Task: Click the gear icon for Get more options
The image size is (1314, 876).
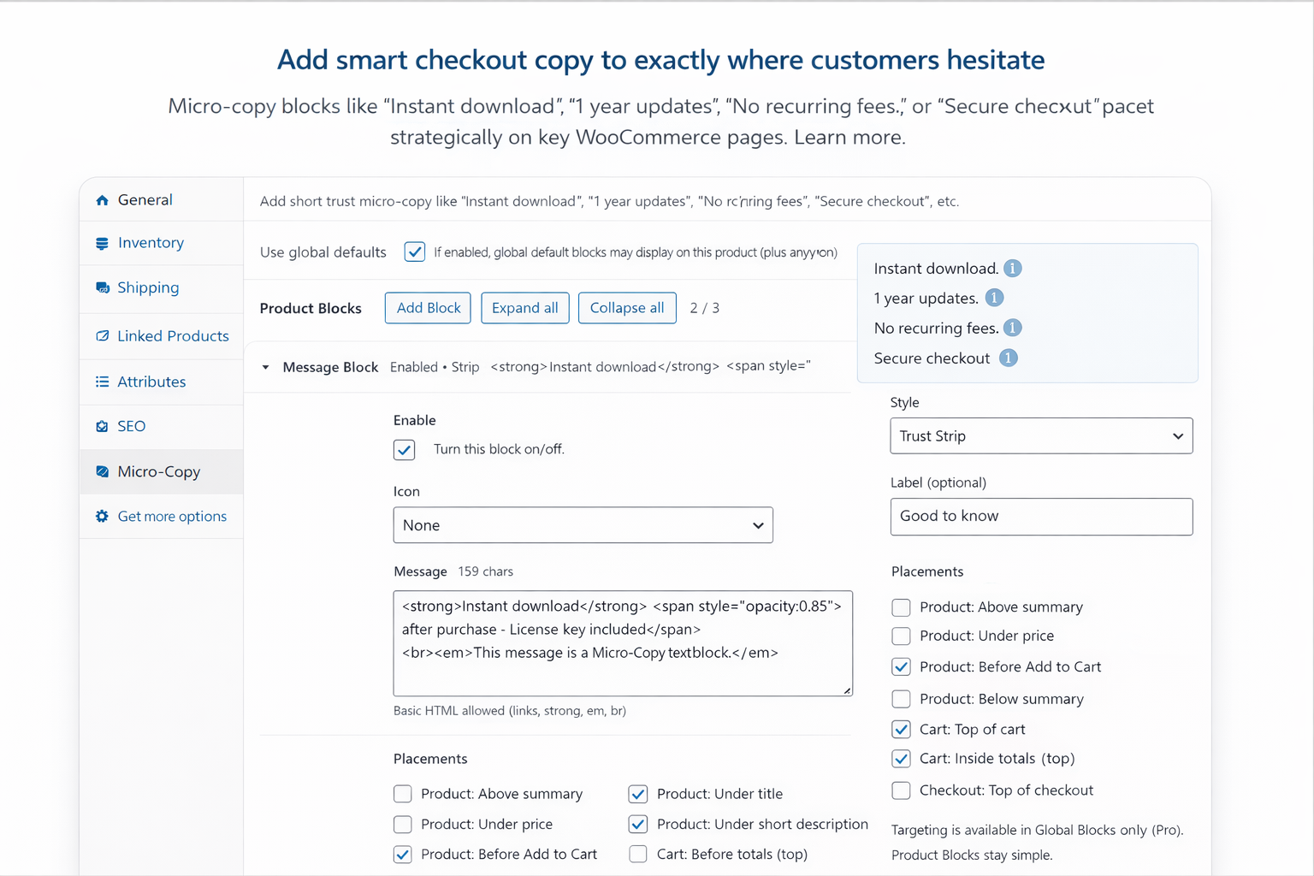Action: coord(102,516)
